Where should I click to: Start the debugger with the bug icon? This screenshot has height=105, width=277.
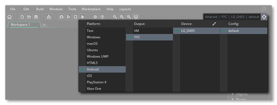61,17
